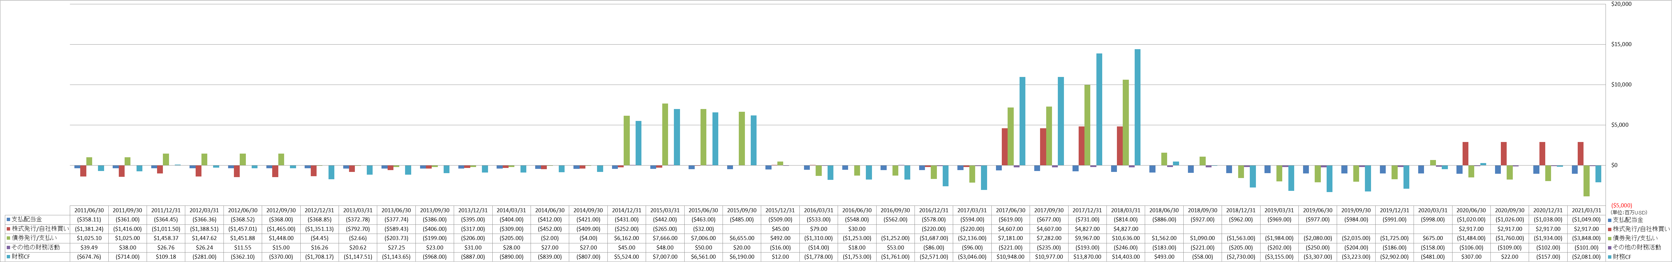Click the $1,562.00 cell
Viewport: 1672px width, 262px height.
tap(1164, 238)
